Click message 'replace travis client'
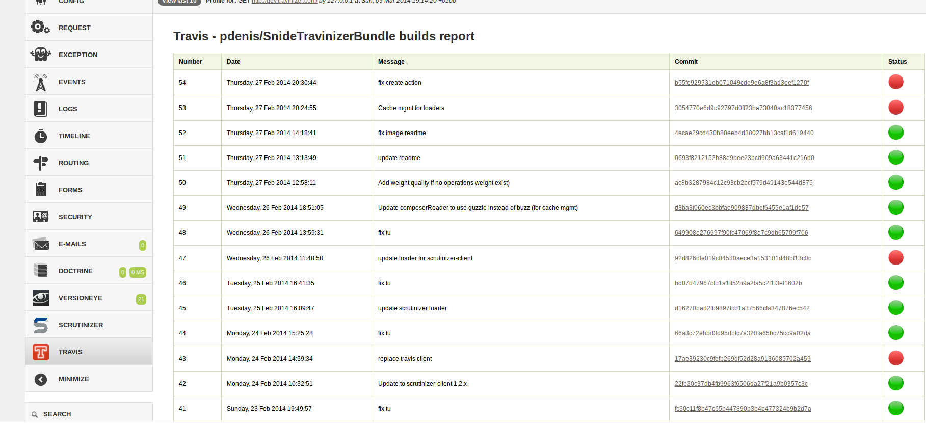 click(x=405, y=359)
